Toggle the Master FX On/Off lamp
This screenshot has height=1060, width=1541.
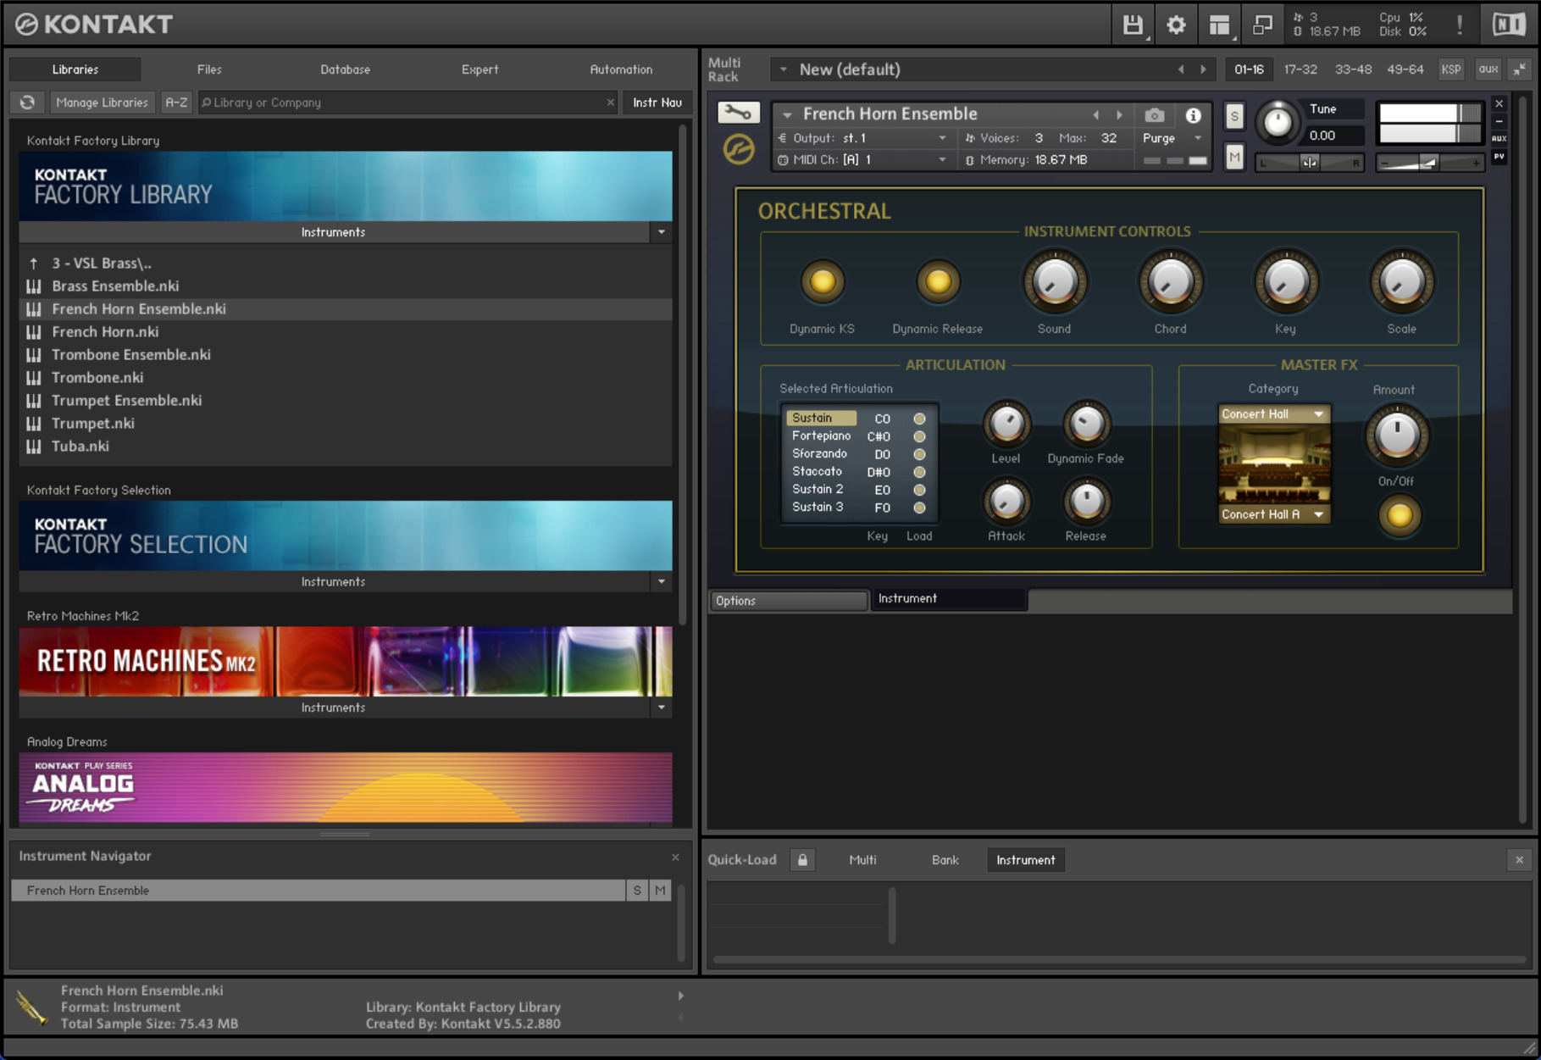coord(1399,515)
